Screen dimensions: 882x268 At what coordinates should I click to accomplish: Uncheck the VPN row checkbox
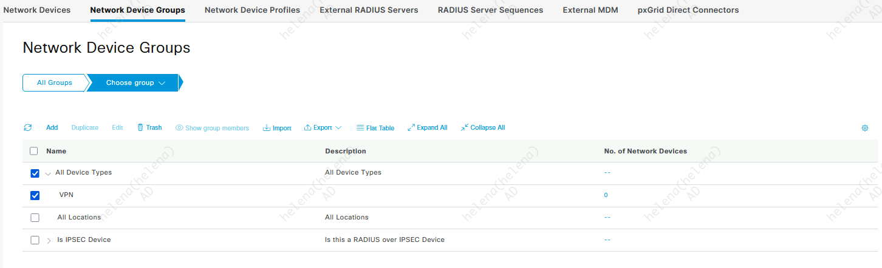point(35,195)
